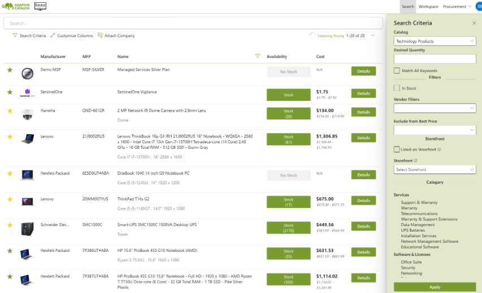This screenshot has width=482, height=293.
Task: Click the Schneider UPS product thumbnail
Action: pos(28,229)
